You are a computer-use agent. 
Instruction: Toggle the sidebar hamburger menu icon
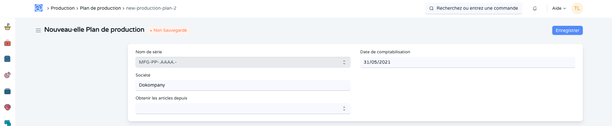click(x=38, y=30)
